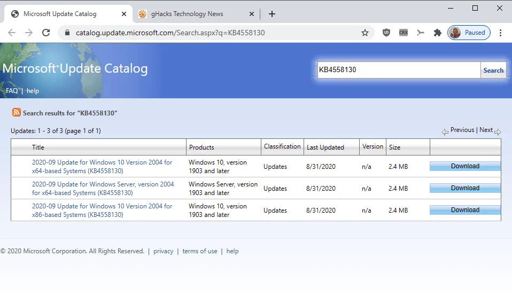This screenshot has height=296, width=512.
Task: Open a new tab with the plus icon
Action: coord(272,14)
